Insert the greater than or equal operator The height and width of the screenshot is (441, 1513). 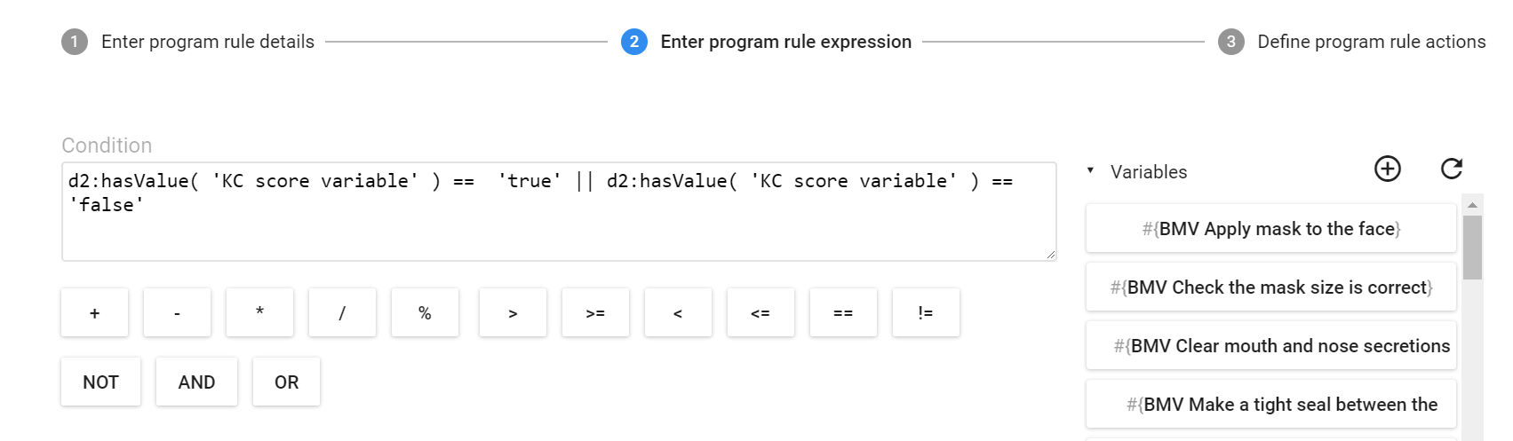point(595,312)
